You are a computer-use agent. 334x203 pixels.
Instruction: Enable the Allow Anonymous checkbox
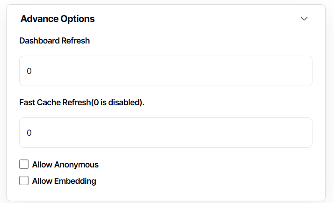point(24,164)
